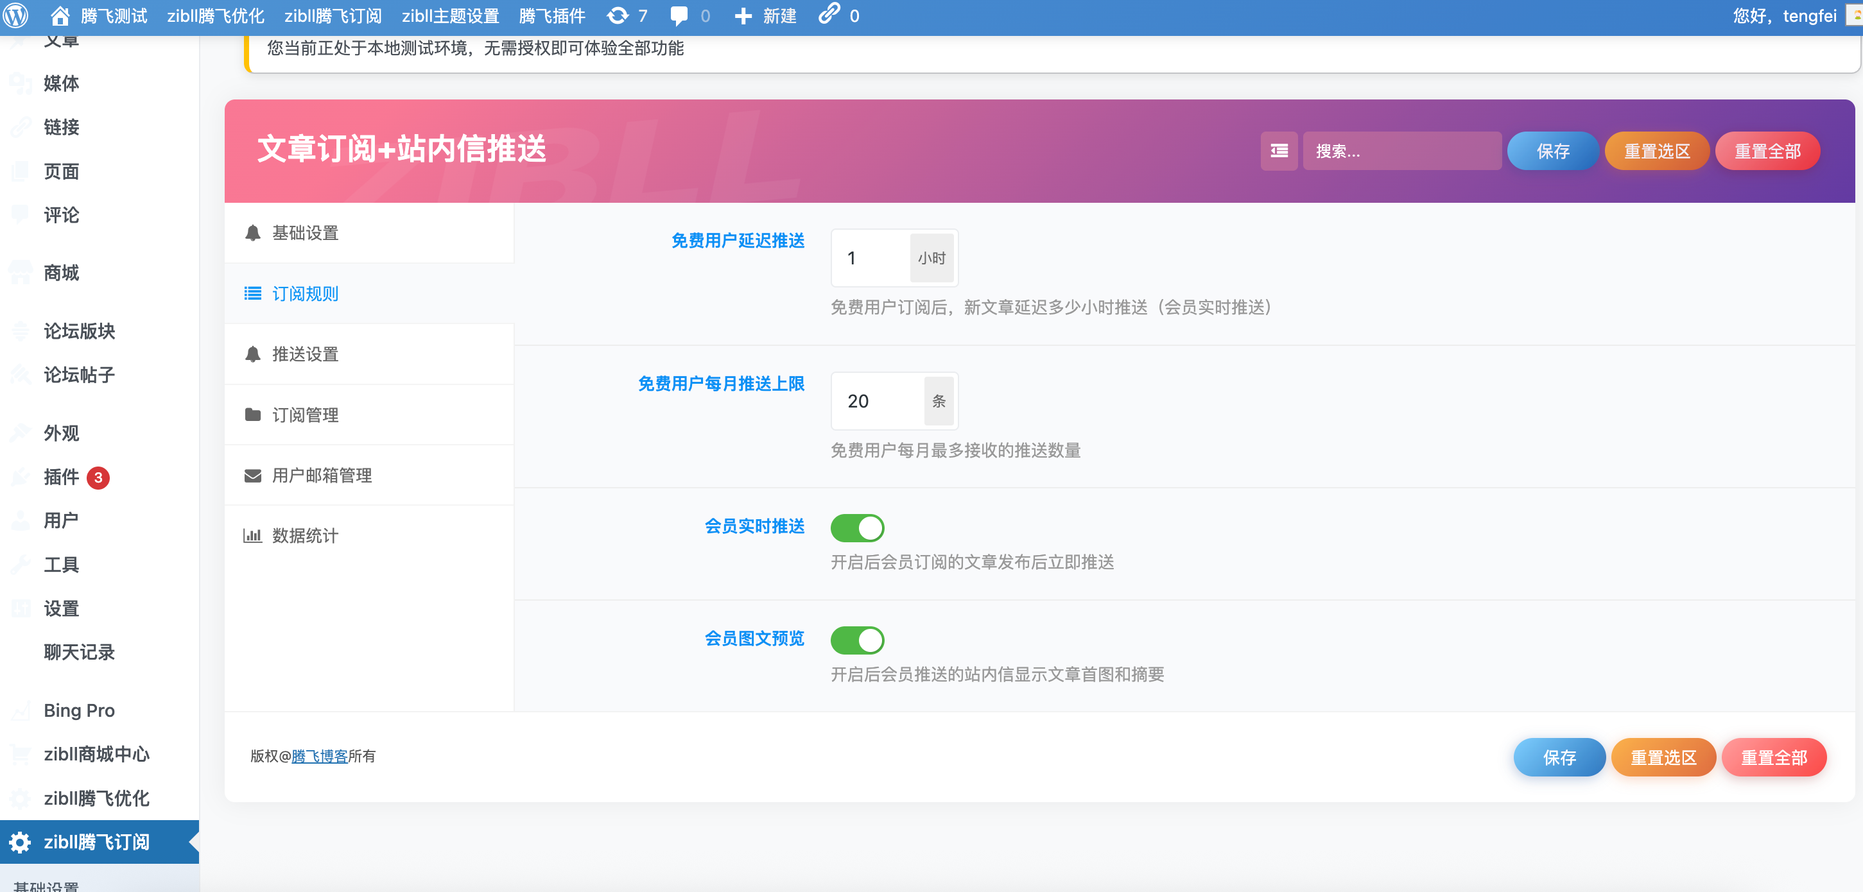Click the 插件 plugin icon with badge 3

pyautogui.click(x=19, y=477)
